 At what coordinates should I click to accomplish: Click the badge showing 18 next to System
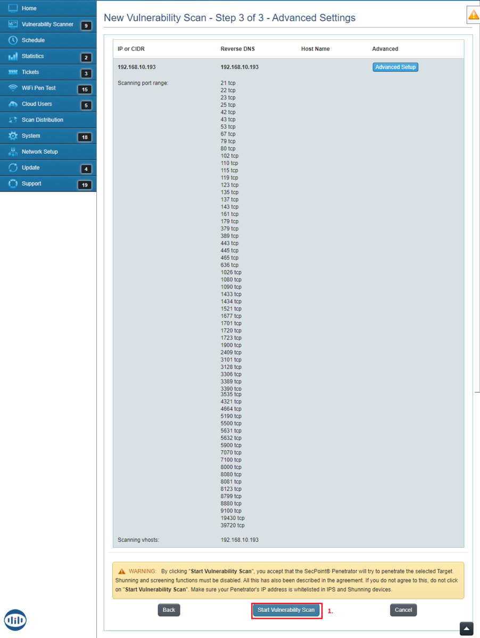(x=85, y=137)
